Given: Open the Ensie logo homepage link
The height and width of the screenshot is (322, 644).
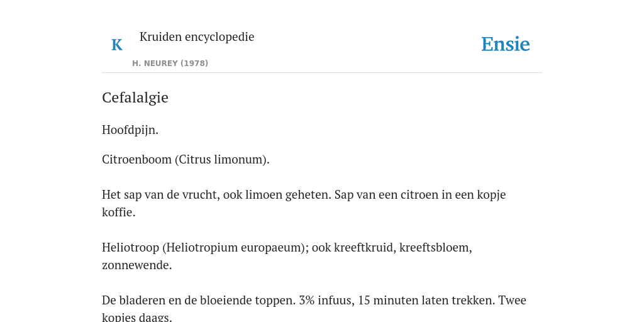Looking at the screenshot, I should (505, 45).
